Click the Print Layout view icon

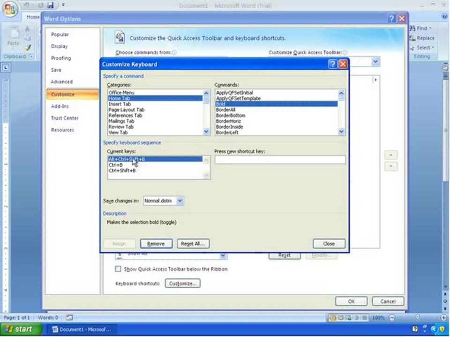333,317
